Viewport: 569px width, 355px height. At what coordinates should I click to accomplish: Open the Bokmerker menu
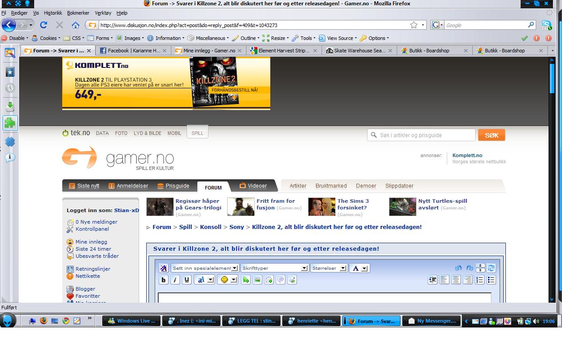78,13
